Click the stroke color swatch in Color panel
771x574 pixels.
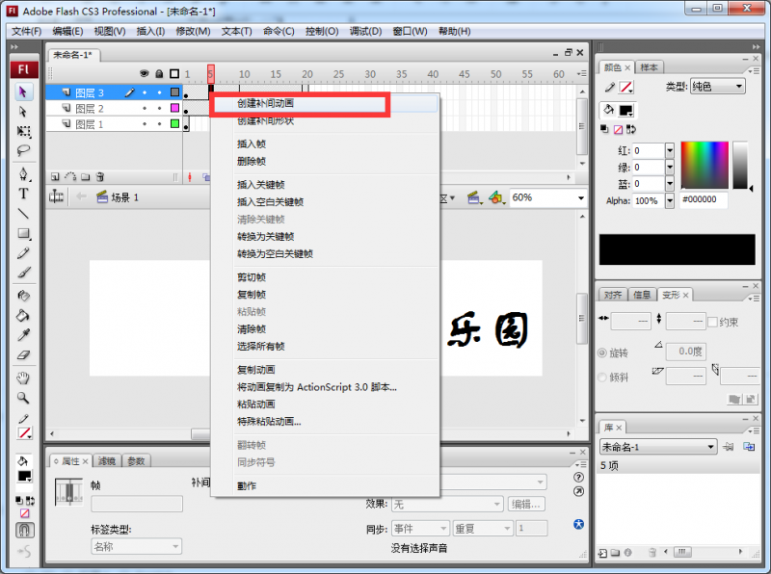tap(625, 87)
